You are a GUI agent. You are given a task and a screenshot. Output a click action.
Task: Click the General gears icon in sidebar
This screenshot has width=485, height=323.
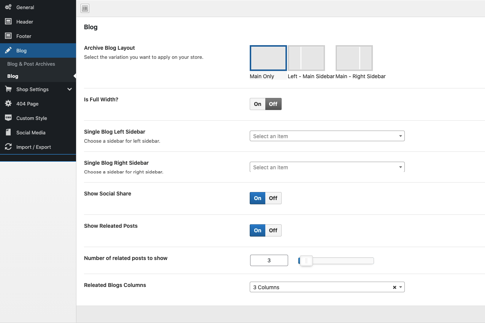point(8,7)
